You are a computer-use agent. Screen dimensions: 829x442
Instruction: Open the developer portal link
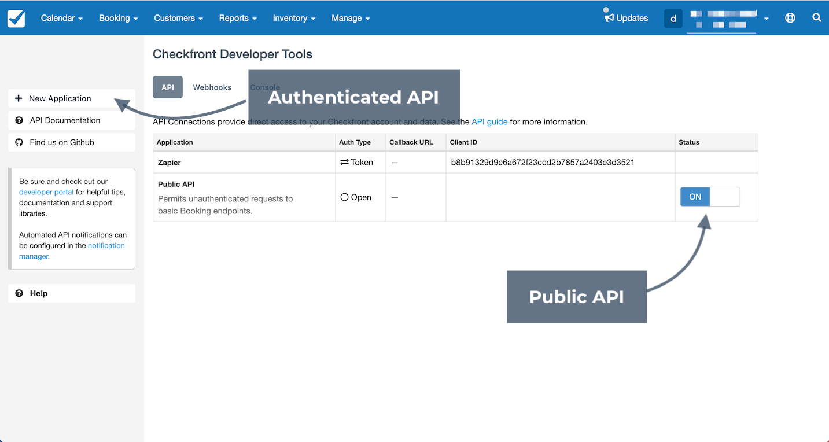click(x=46, y=192)
